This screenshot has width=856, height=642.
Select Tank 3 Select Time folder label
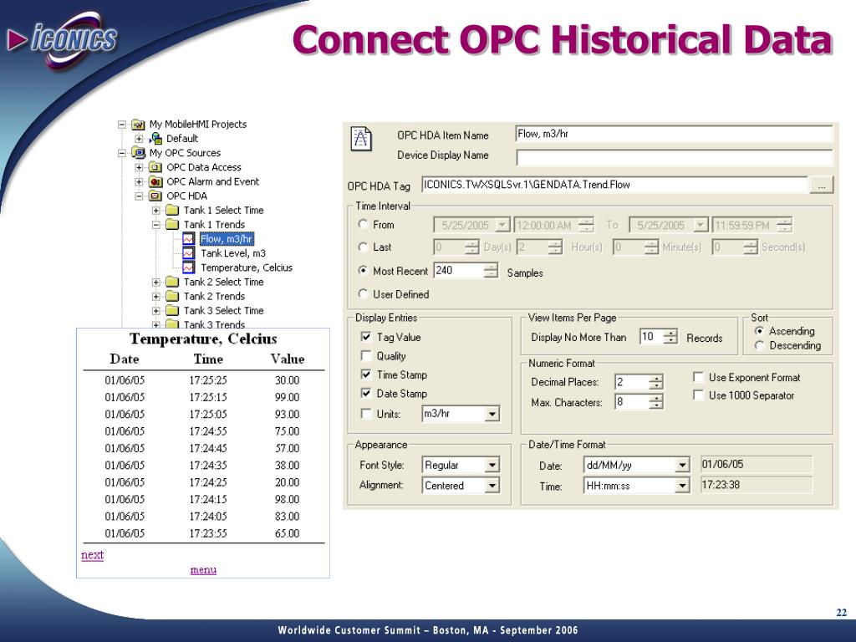pyautogui.click(x=224, y=311)
